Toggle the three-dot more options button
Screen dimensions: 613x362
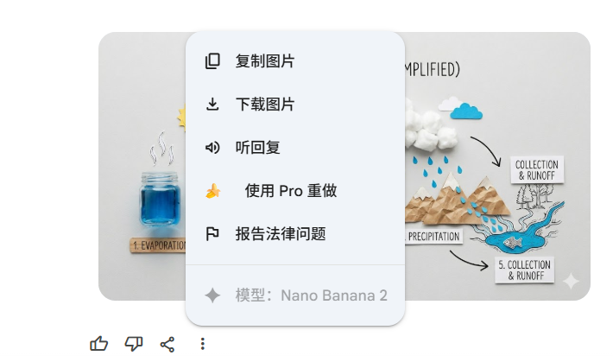[202, 344]
